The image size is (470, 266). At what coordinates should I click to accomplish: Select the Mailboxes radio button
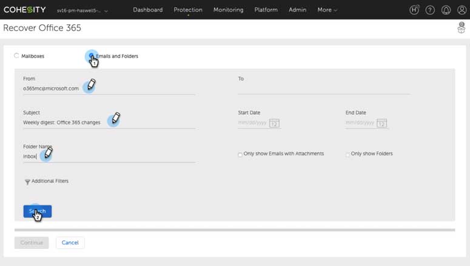[x=17, y=56]
